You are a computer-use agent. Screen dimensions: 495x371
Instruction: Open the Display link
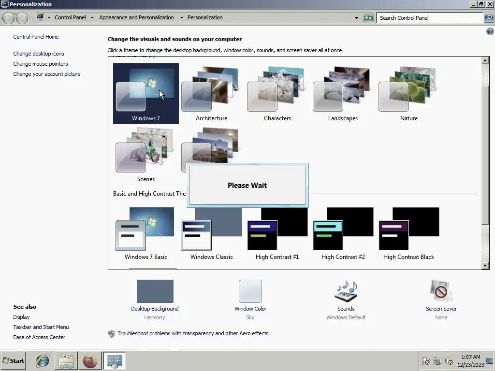point(21,317)
